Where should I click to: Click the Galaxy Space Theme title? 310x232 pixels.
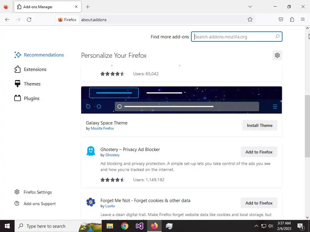107,123
